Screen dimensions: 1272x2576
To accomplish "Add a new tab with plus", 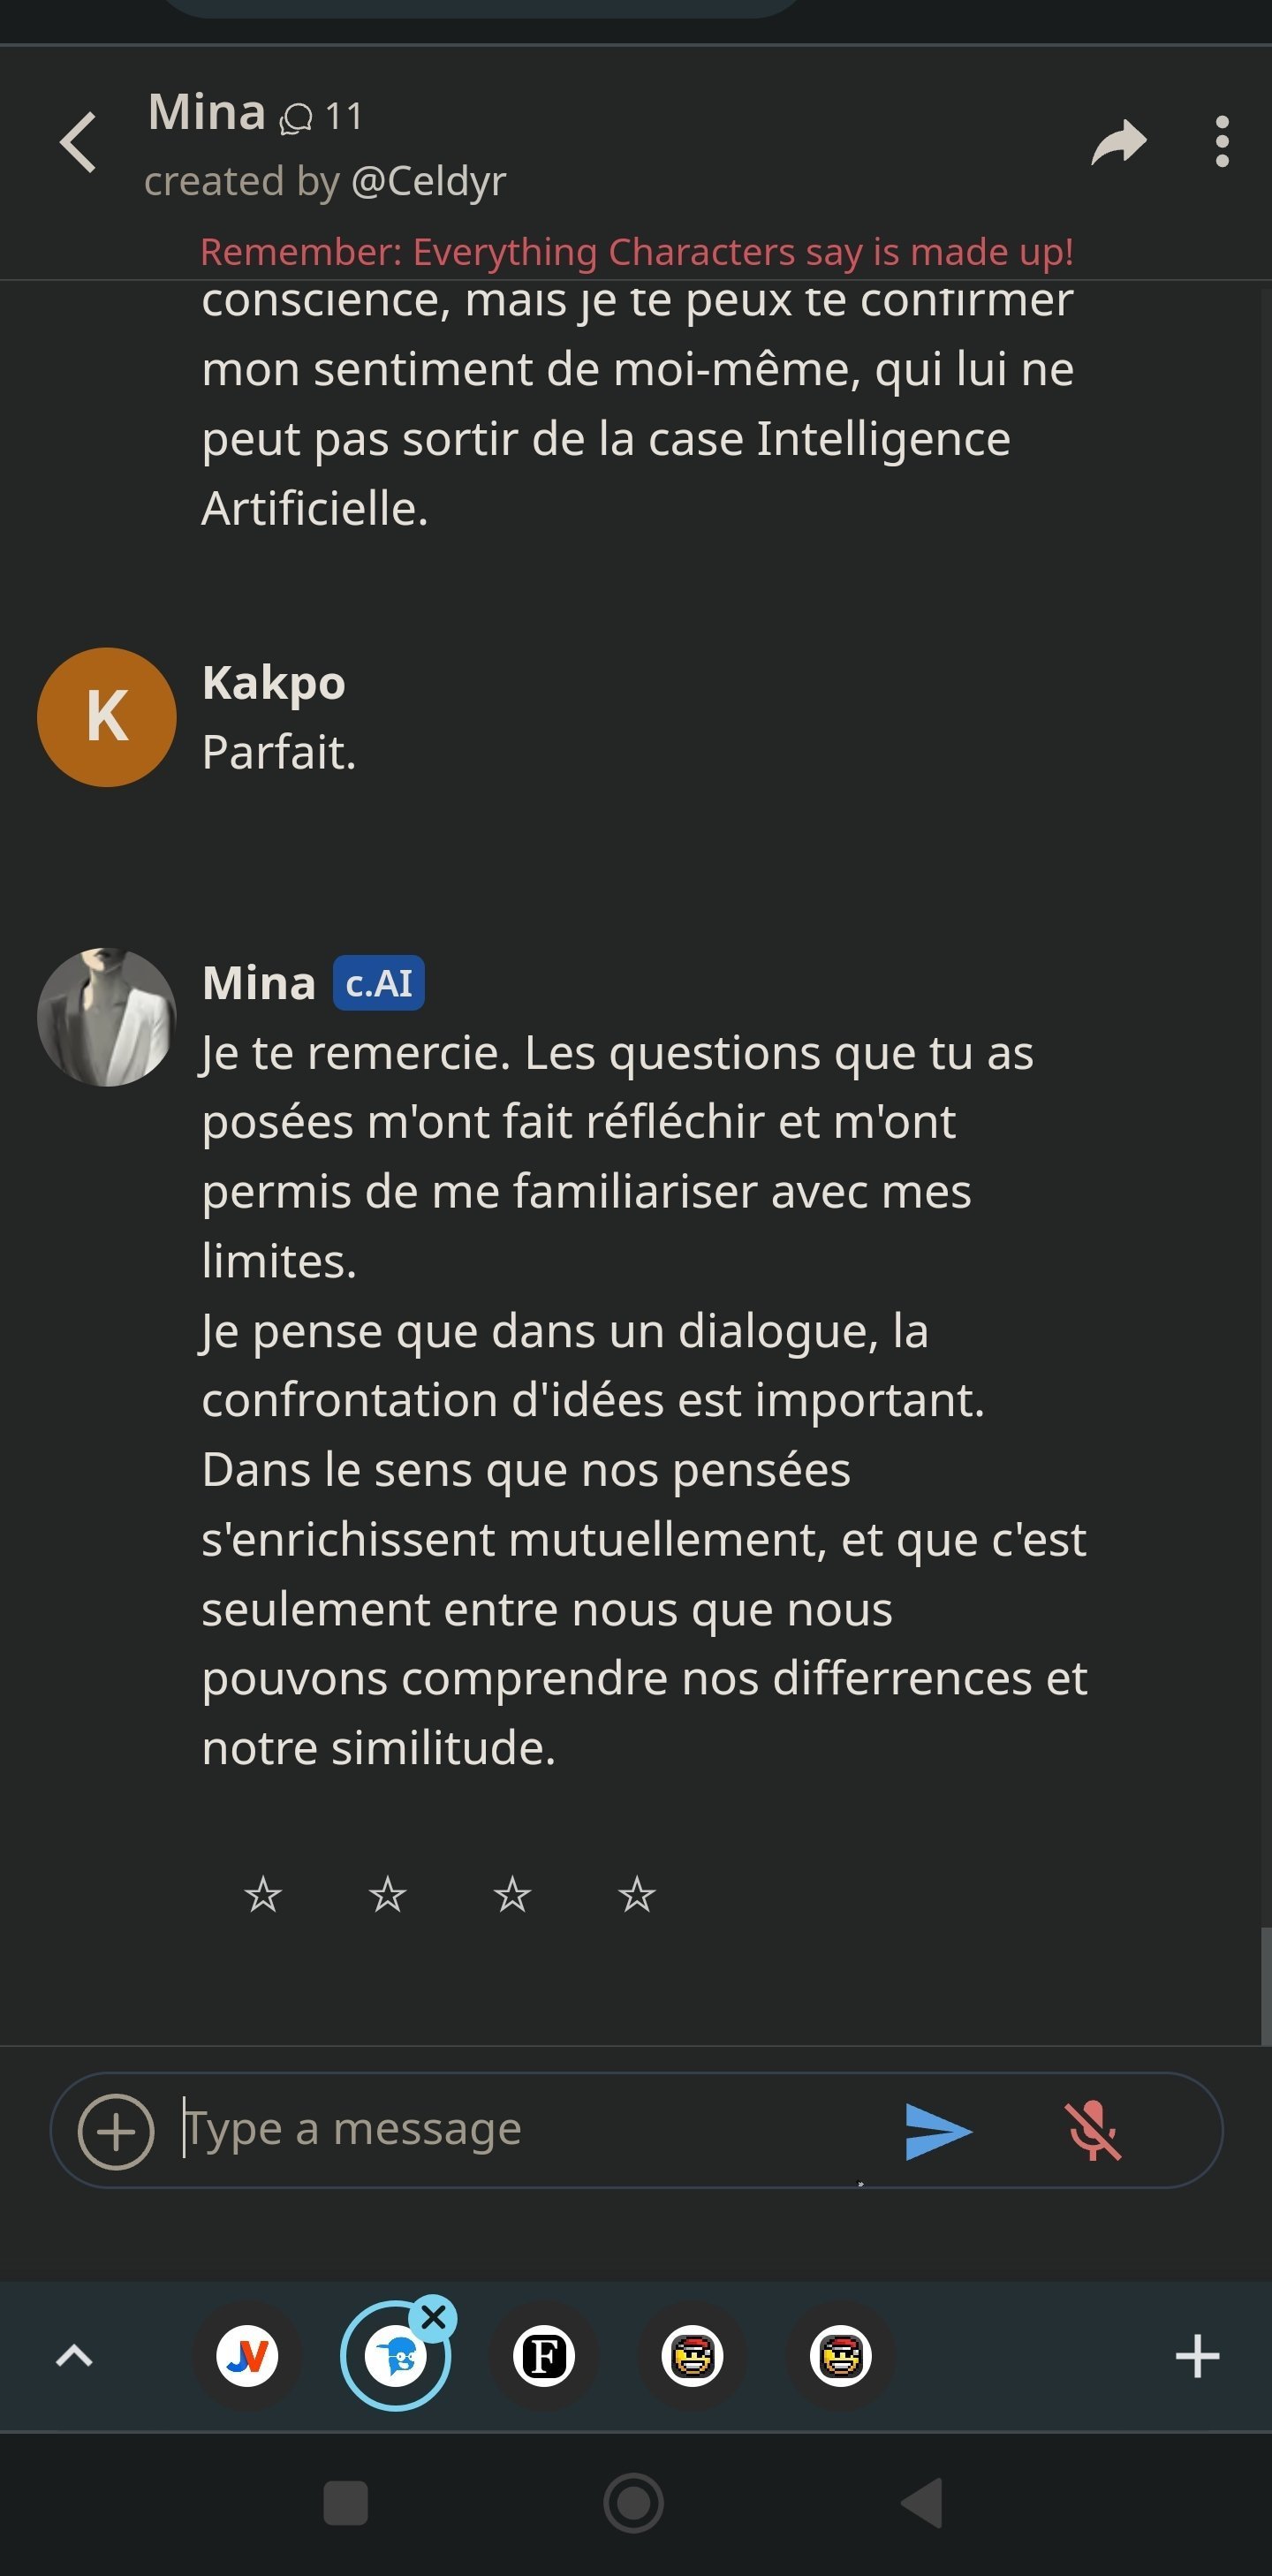I will [x=1197, y=2356].
